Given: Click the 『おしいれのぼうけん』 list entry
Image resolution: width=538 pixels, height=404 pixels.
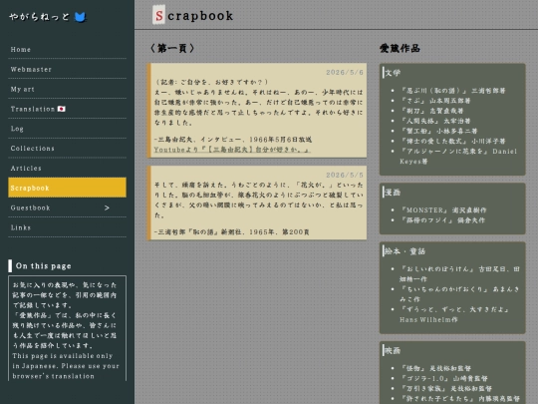Looking at the screenshot, I should tap(459, 273).
